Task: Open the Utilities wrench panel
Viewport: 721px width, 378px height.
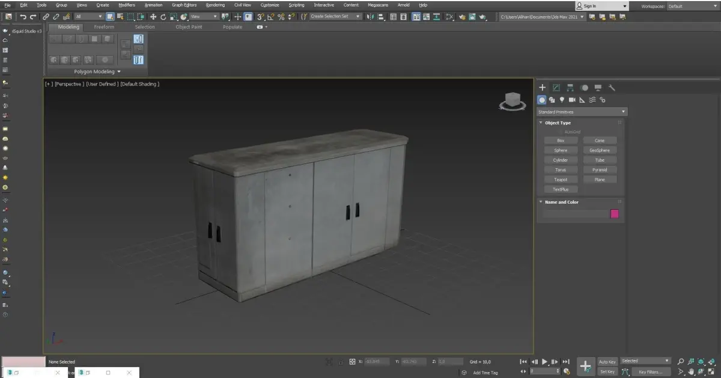Action: pyautogui.click(x=612, y=88)
